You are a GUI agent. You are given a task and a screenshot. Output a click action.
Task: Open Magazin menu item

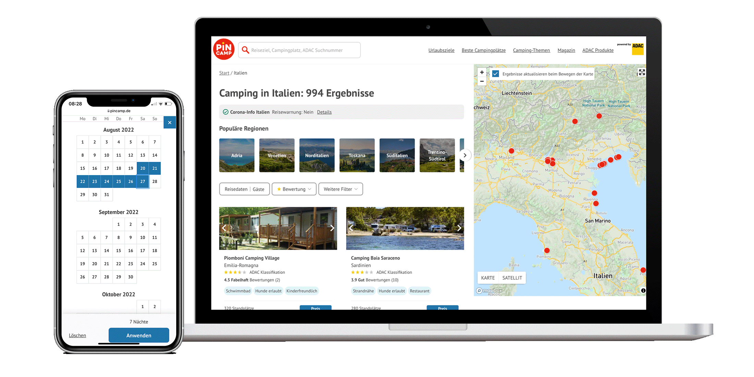566,50
